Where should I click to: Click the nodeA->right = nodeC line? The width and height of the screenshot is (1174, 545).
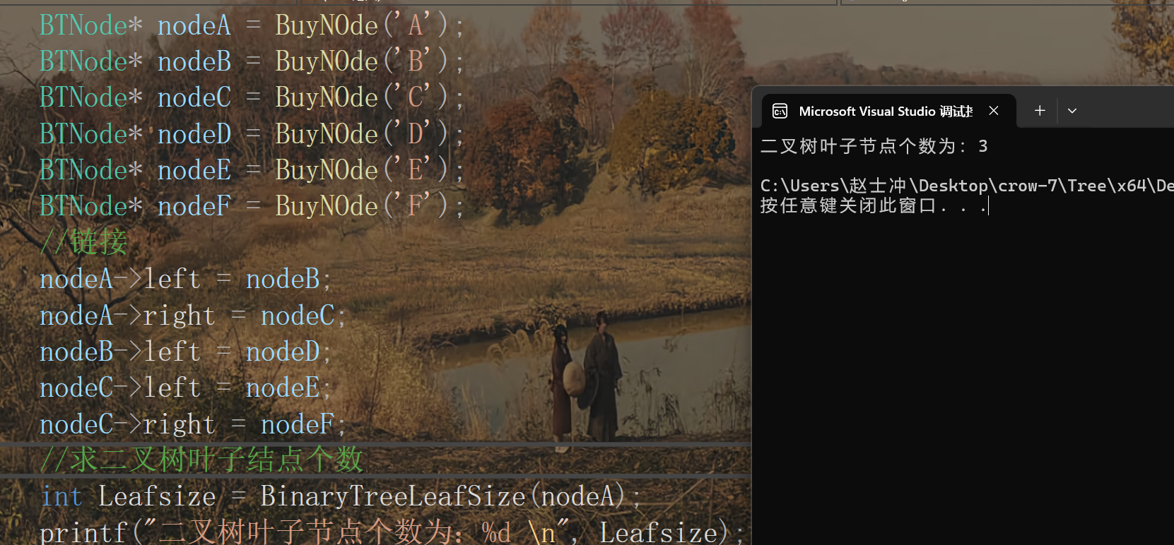(193, 316)
